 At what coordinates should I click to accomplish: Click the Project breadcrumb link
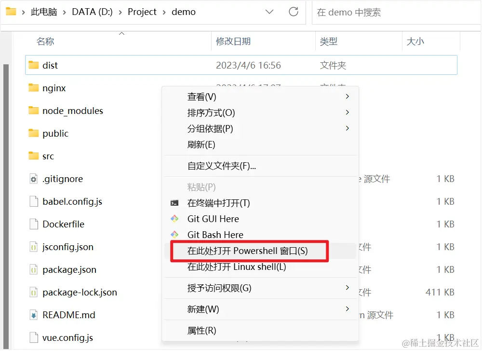(142, 12)
